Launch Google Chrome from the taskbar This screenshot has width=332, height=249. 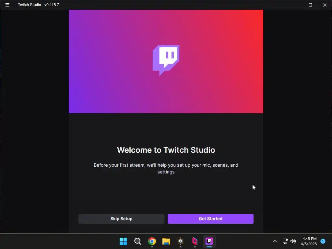152,241
